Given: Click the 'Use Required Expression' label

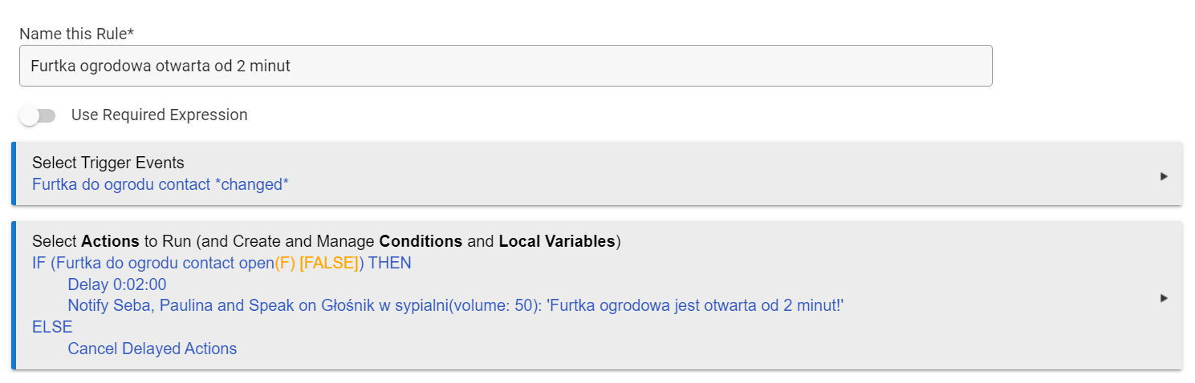Looking at the screenshot, I should click(x=160, y=115).
